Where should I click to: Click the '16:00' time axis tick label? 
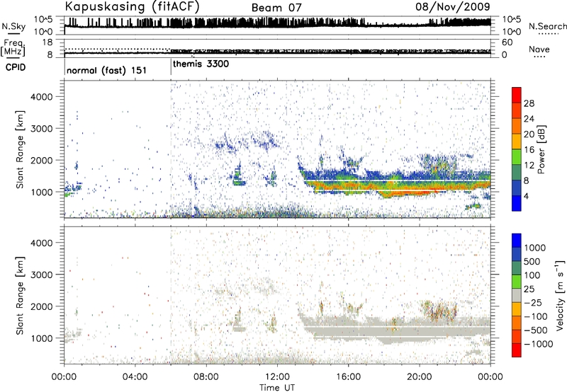348,377
